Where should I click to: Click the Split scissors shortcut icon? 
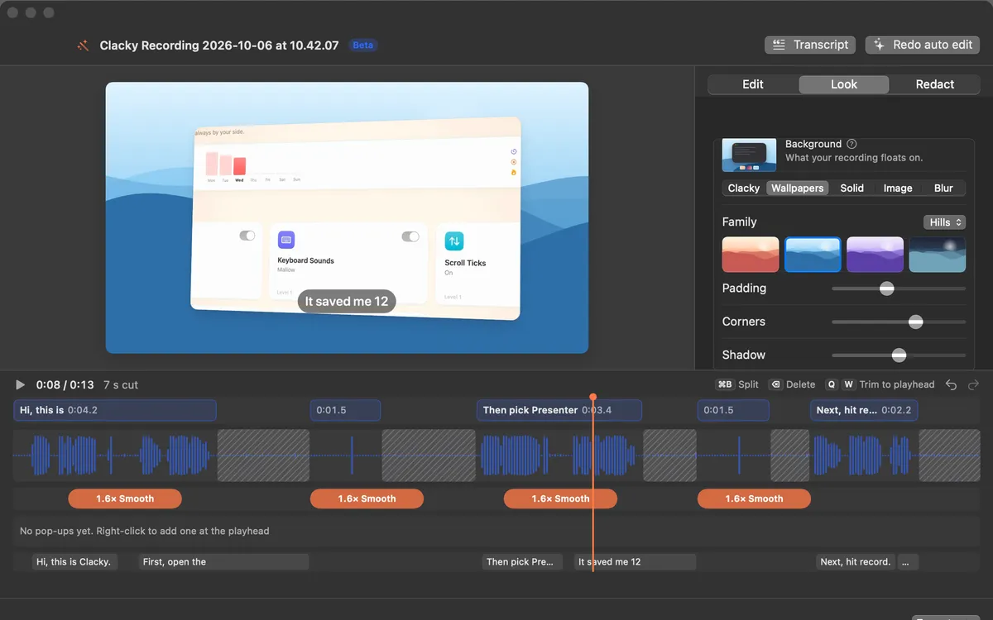[726, 384]
